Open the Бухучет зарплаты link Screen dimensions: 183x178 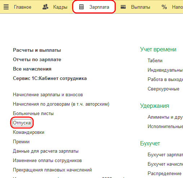[165, 155]
